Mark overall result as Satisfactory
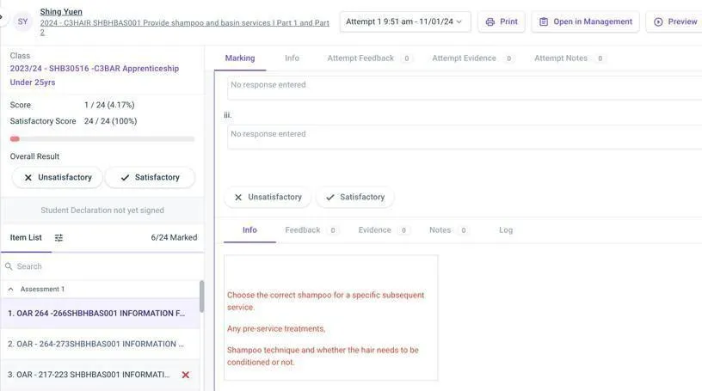 click(x=150, y=177)
